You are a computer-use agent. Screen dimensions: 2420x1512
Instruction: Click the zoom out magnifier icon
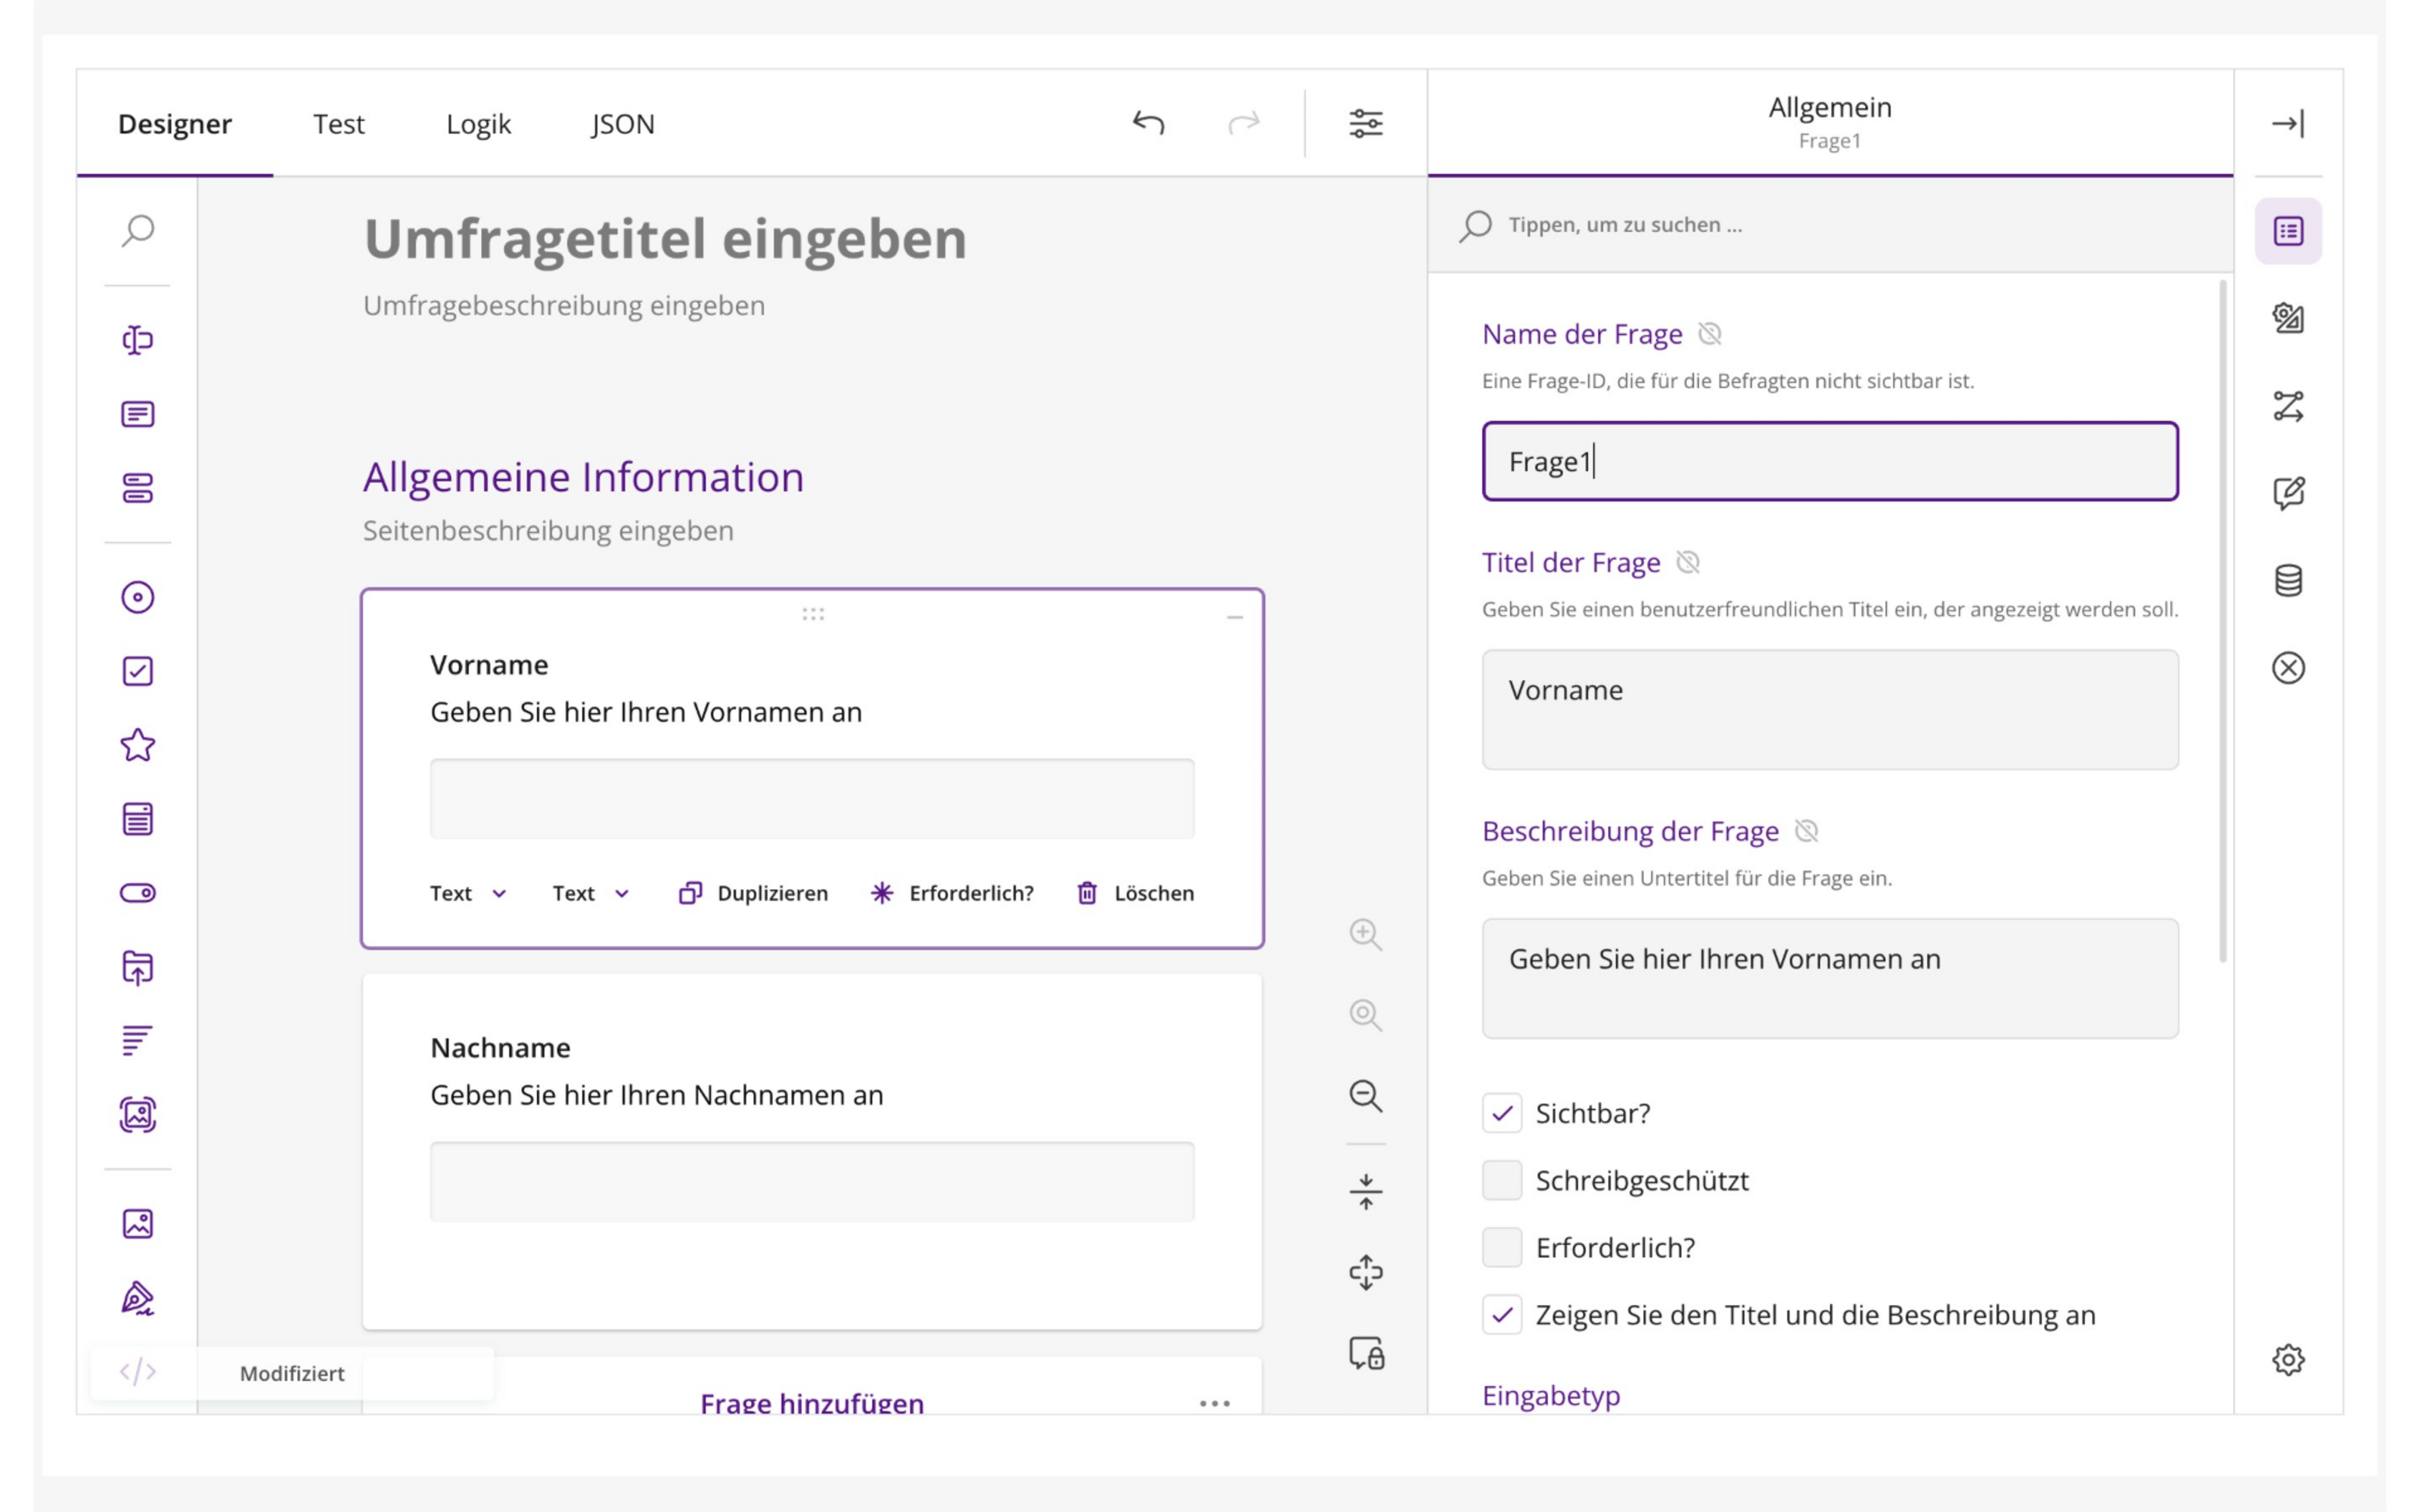[1365, 1095]
